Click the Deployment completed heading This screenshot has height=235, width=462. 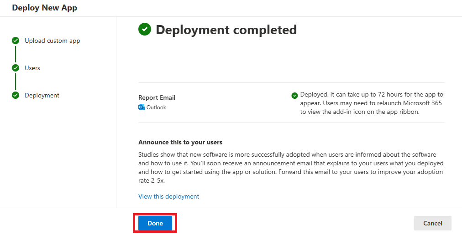pyautogui.click(x=226, y=30)
